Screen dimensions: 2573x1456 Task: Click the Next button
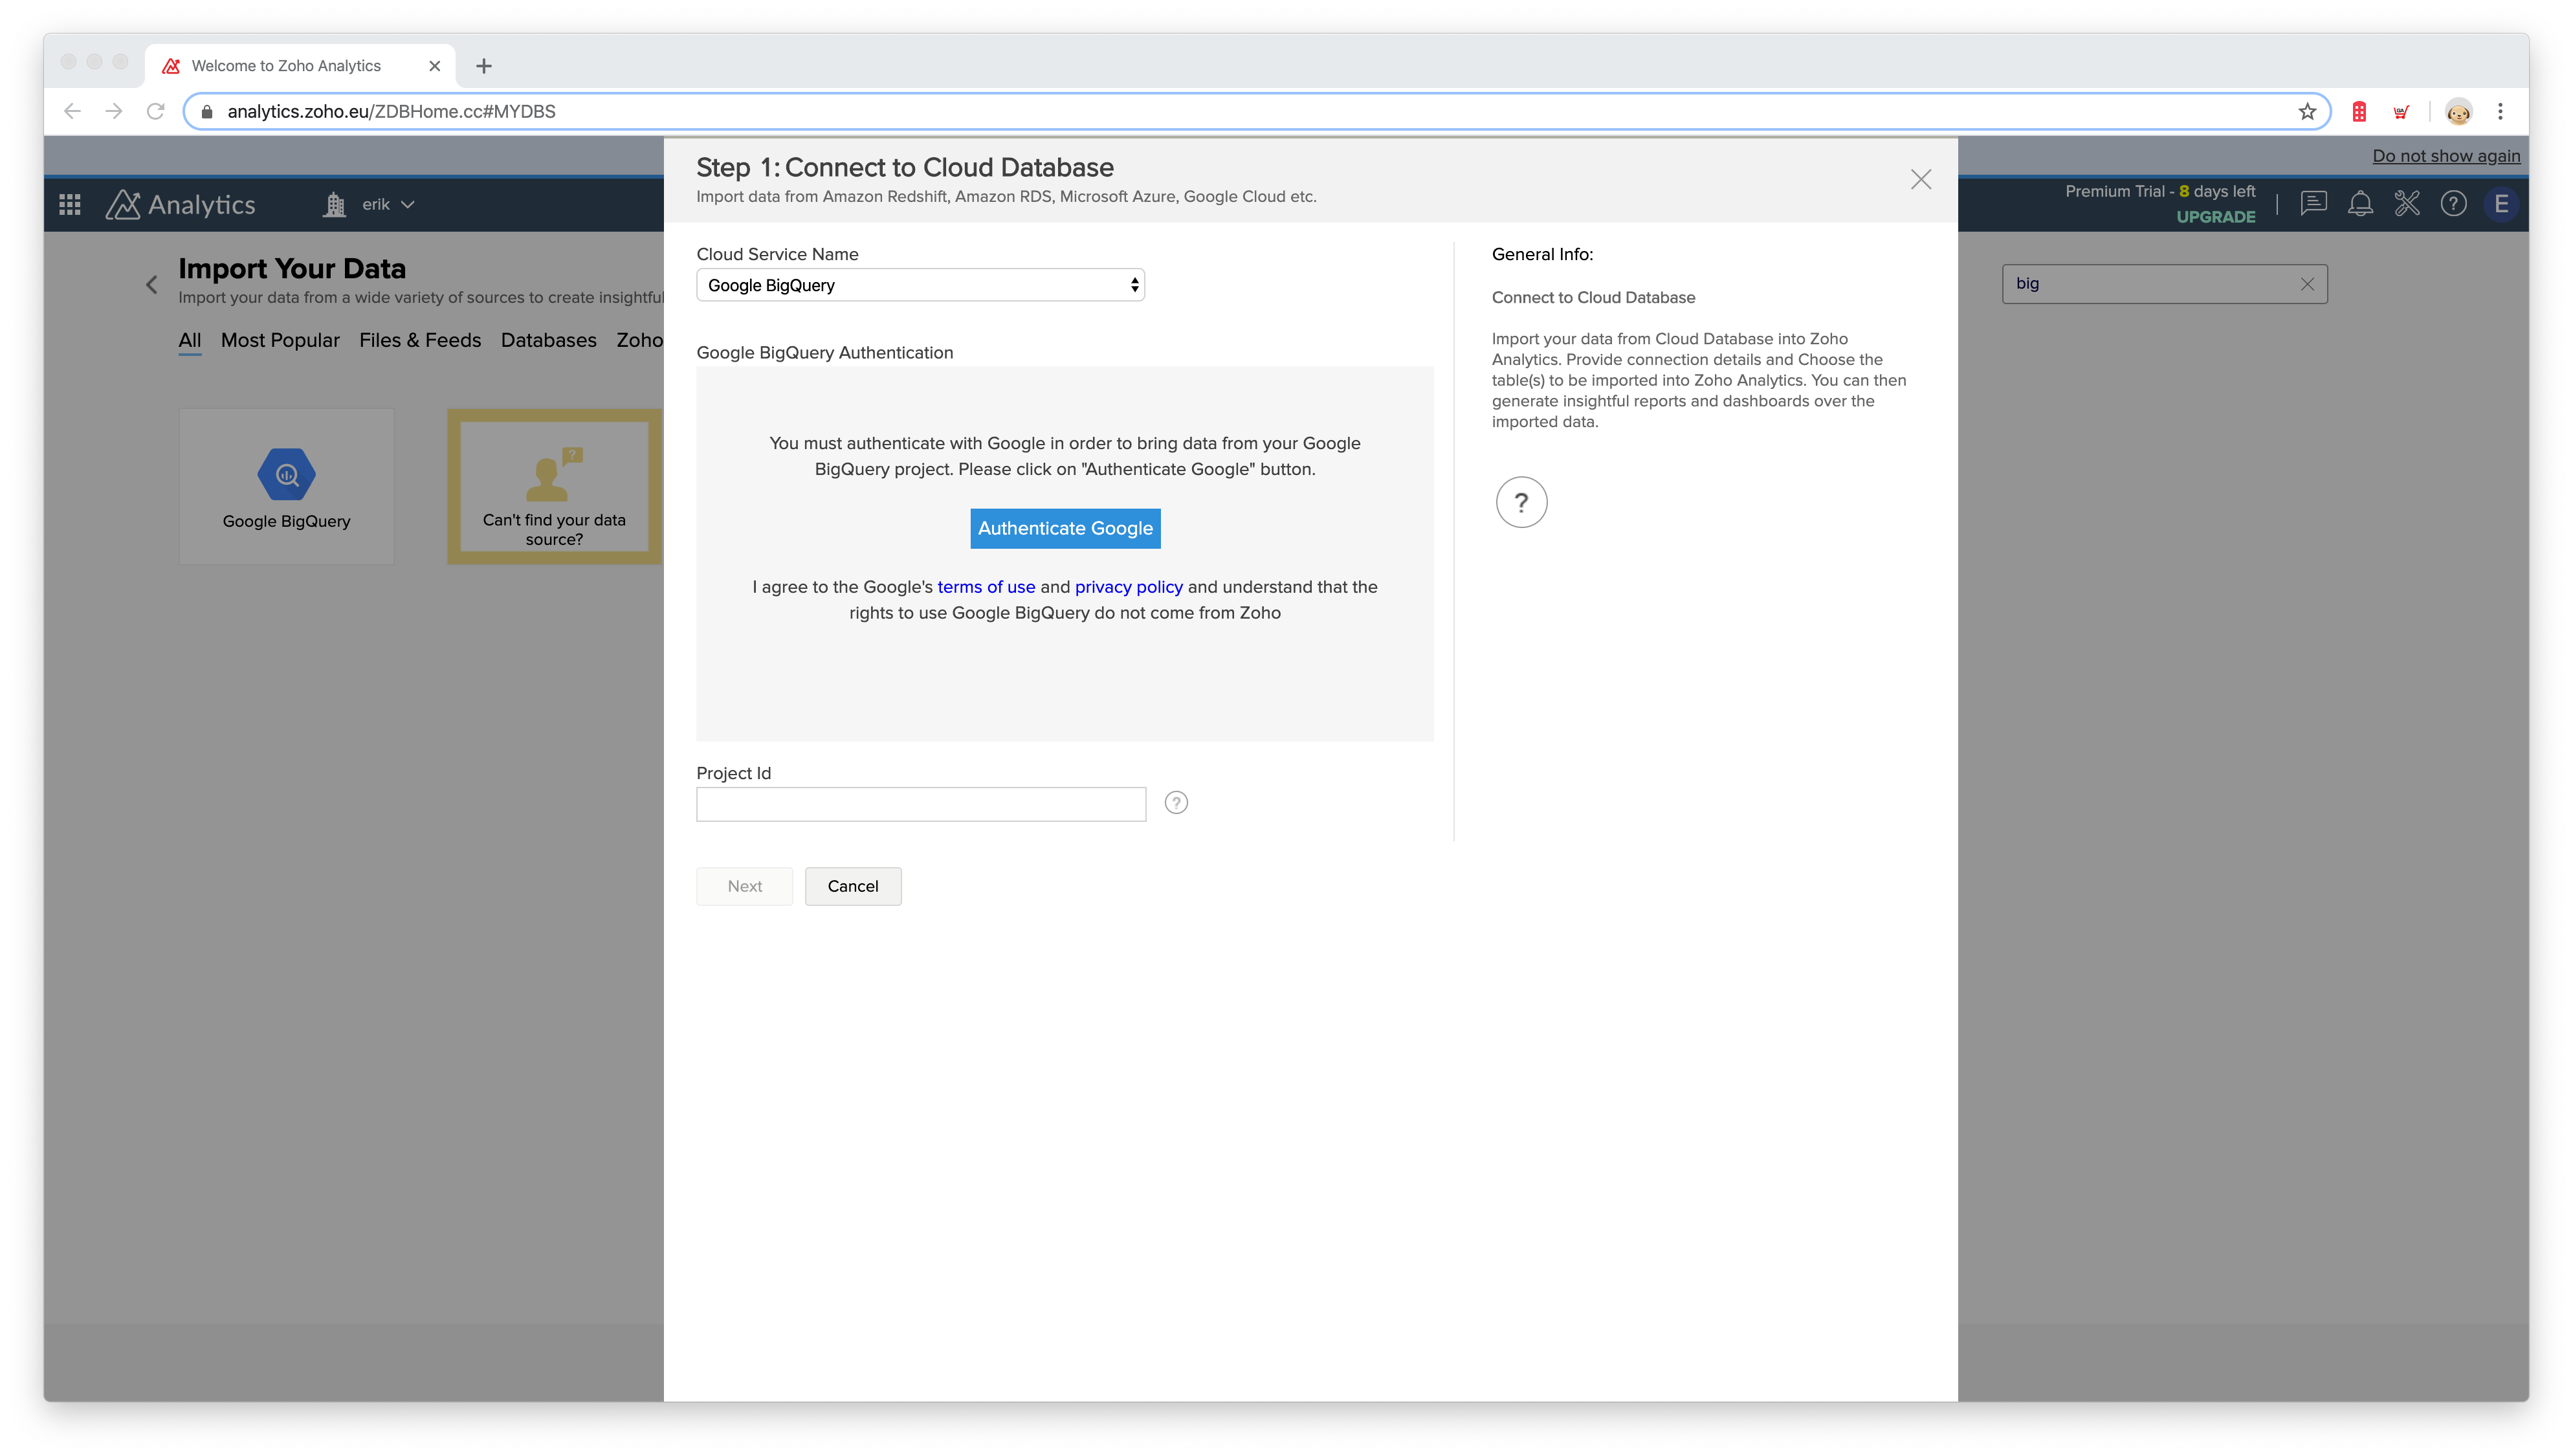pyautogui.click(x=744, y=886)
